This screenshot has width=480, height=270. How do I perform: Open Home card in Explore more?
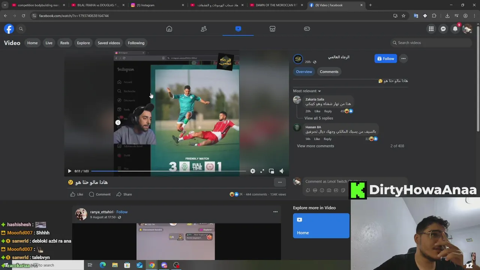point(321,226)
